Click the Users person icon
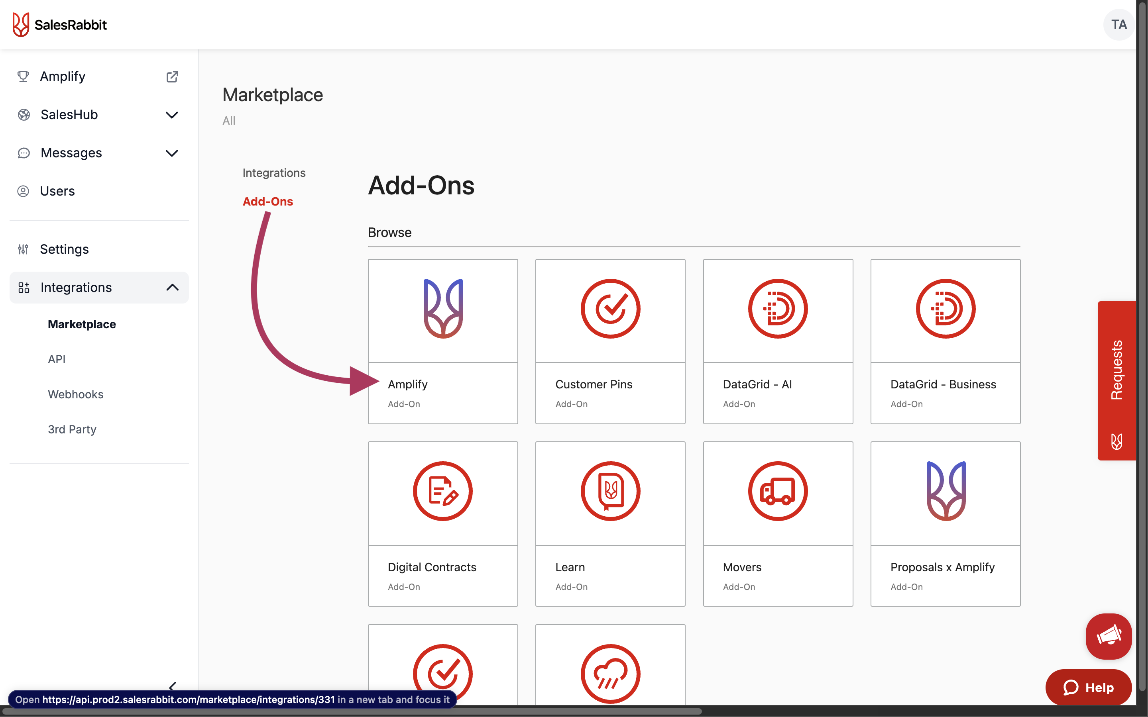Screen dimensions: 1148x717 (23, 191)
